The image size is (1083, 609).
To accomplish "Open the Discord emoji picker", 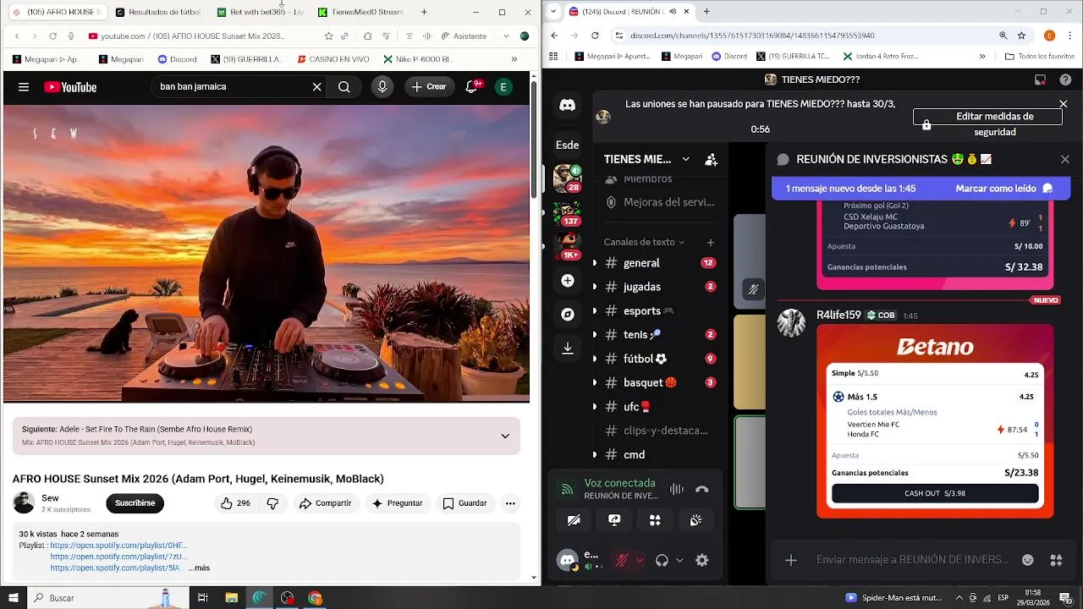I will [1028, 560].
